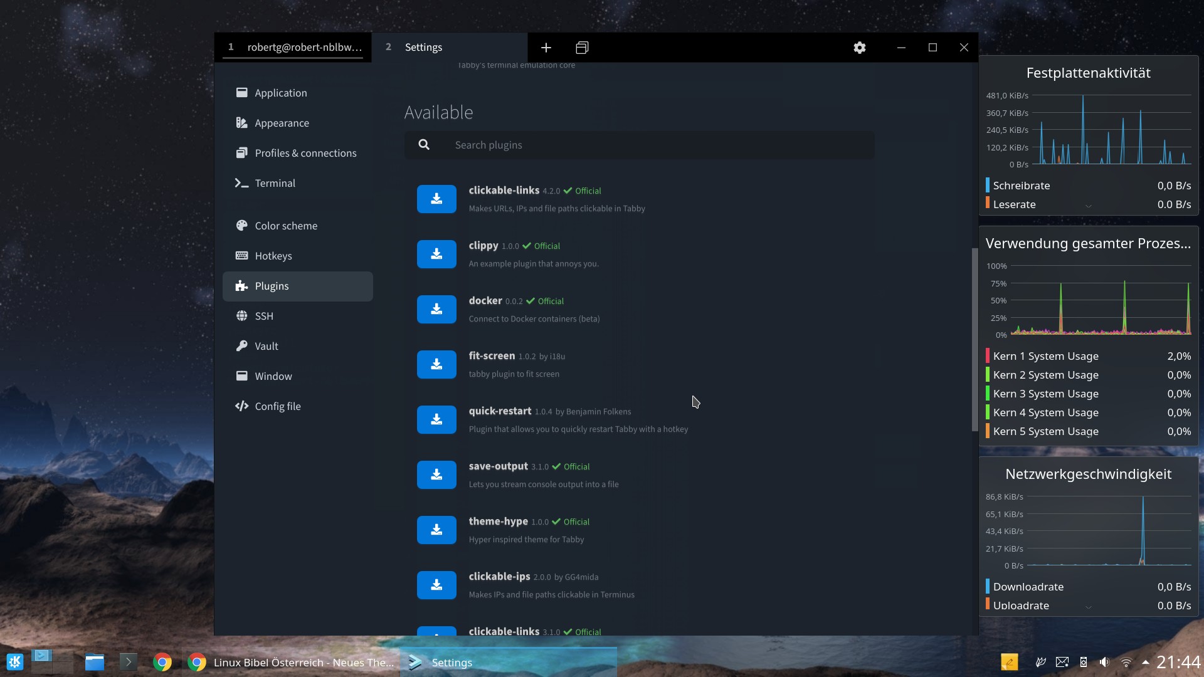This screenshot has width=1204, height=677.
Task: Click the Tabby settings gear icon
Action: (x=860, y=48)
